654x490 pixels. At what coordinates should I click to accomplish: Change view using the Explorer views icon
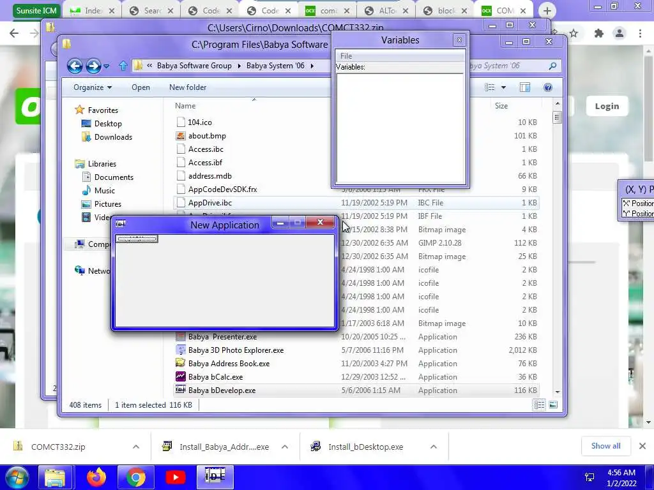(490, 87)
